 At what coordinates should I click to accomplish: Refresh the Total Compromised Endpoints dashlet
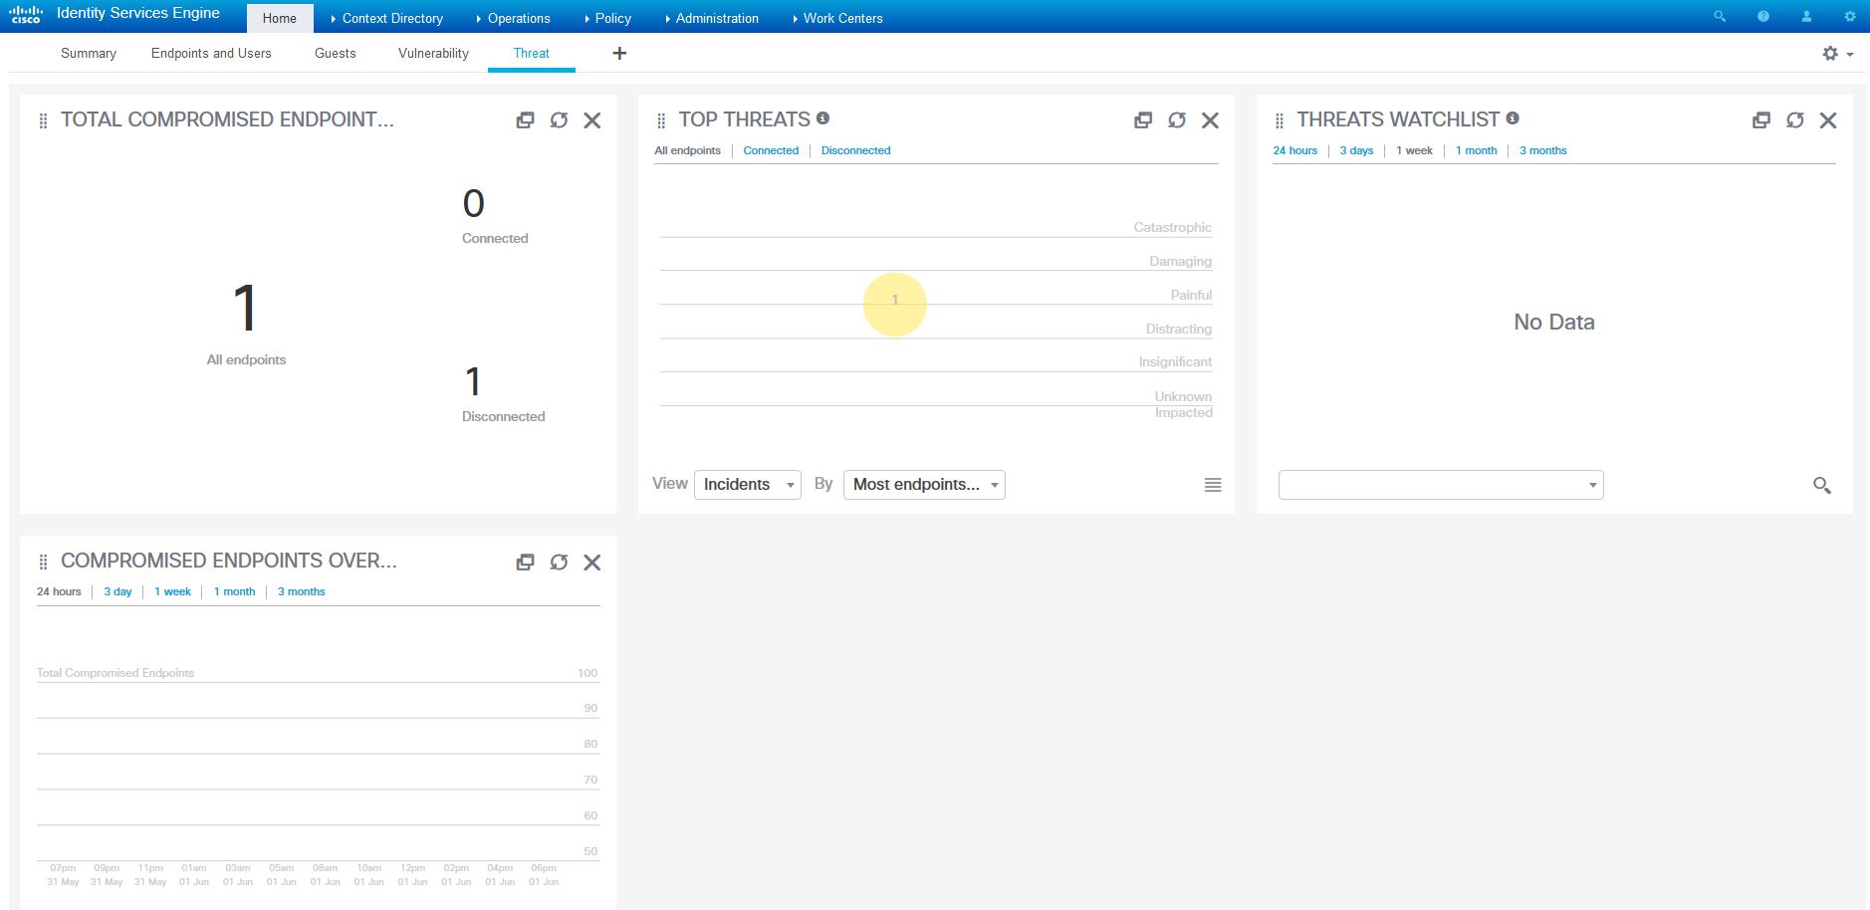click(x=559, y=120)
